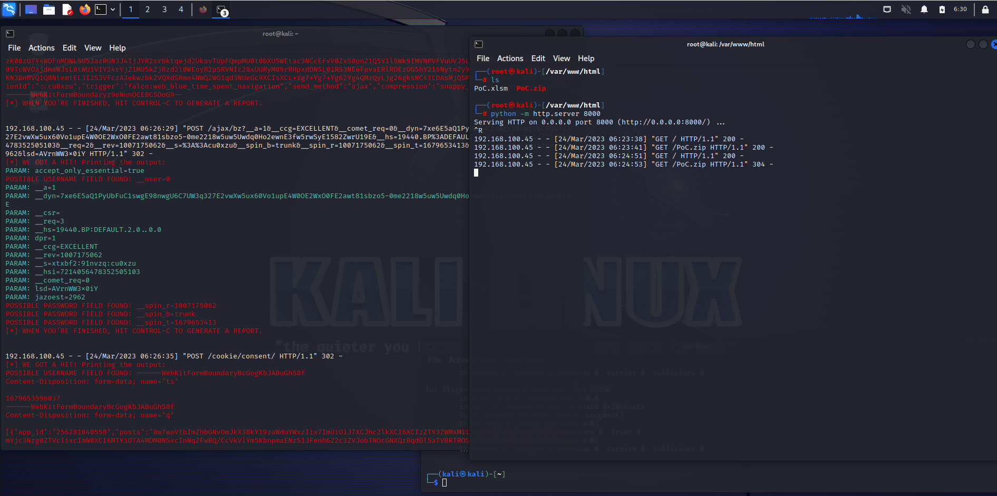Click the /var/www/html window terminal icon
Viewport: 997px width, 496px height.
(x=479, y=44)
